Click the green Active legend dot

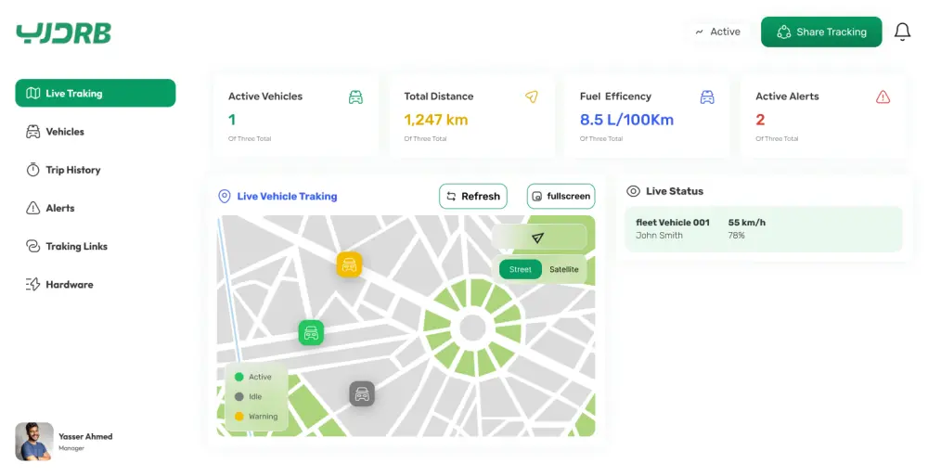(239, 377)
